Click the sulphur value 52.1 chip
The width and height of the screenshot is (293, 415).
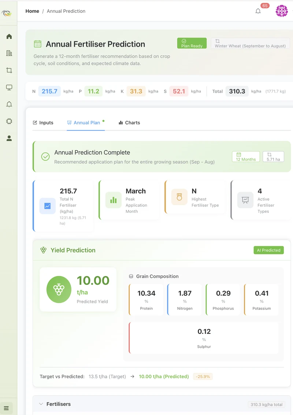click(179, 91)
